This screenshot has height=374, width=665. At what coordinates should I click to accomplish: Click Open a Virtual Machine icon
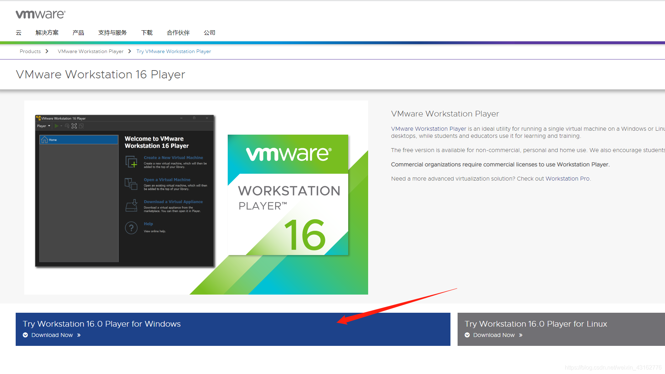pyautogui.click(x=131, y=184)
